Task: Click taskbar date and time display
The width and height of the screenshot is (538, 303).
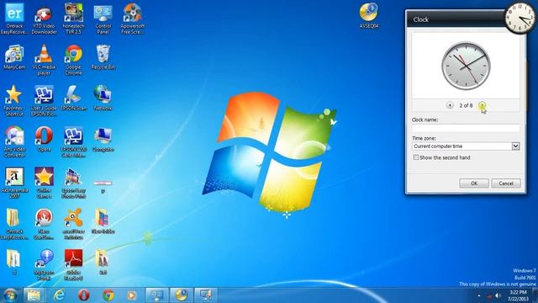Action: click(518, 295)
